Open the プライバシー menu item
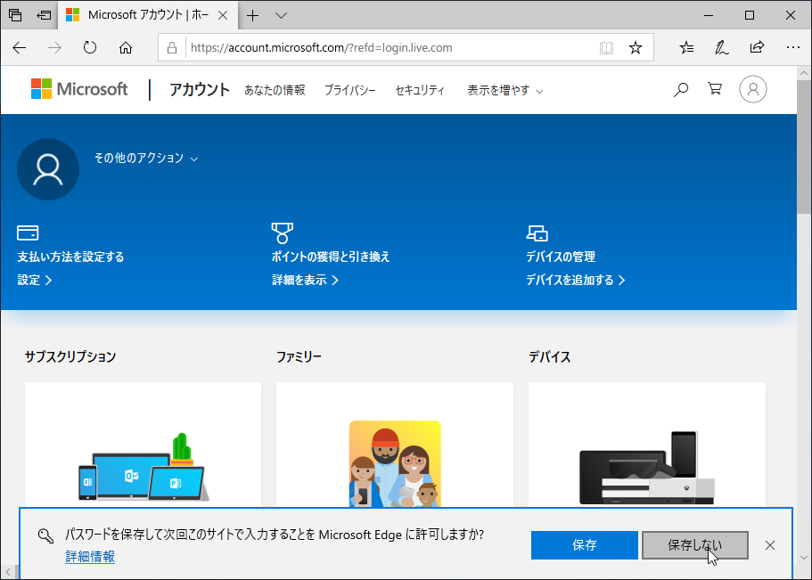 click(x=350, y=90)
